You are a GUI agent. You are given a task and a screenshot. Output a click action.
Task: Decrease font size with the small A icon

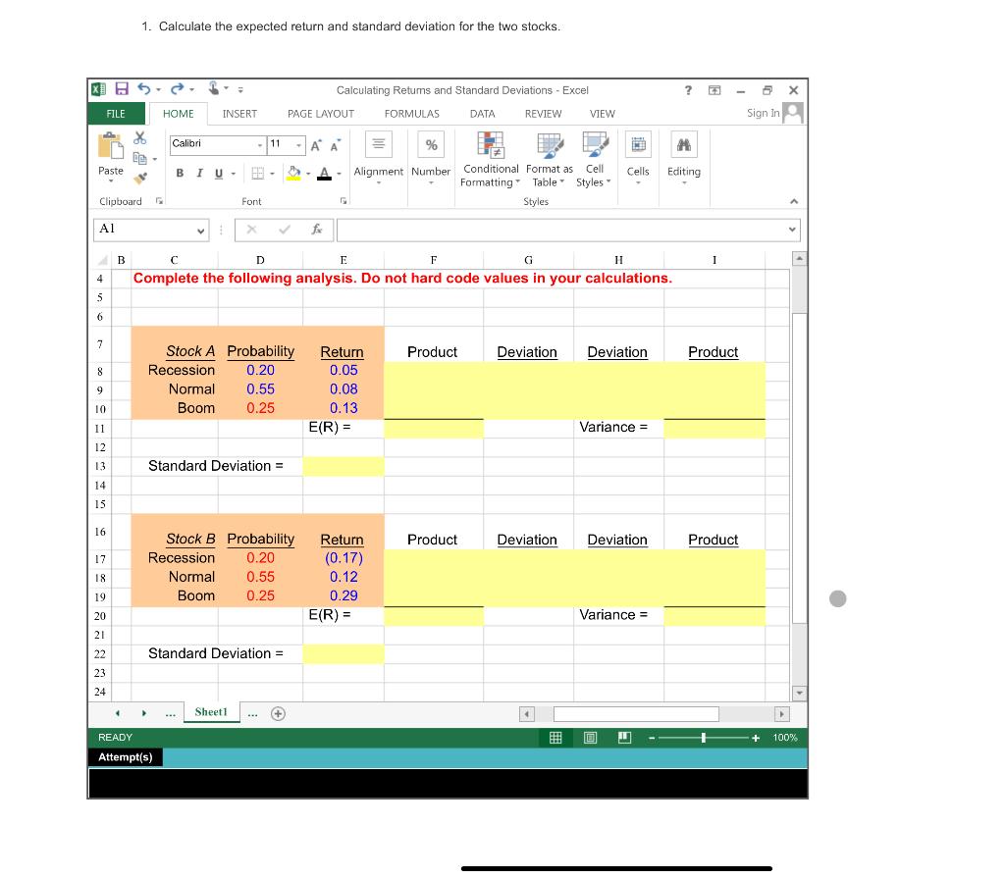[336, 145]
